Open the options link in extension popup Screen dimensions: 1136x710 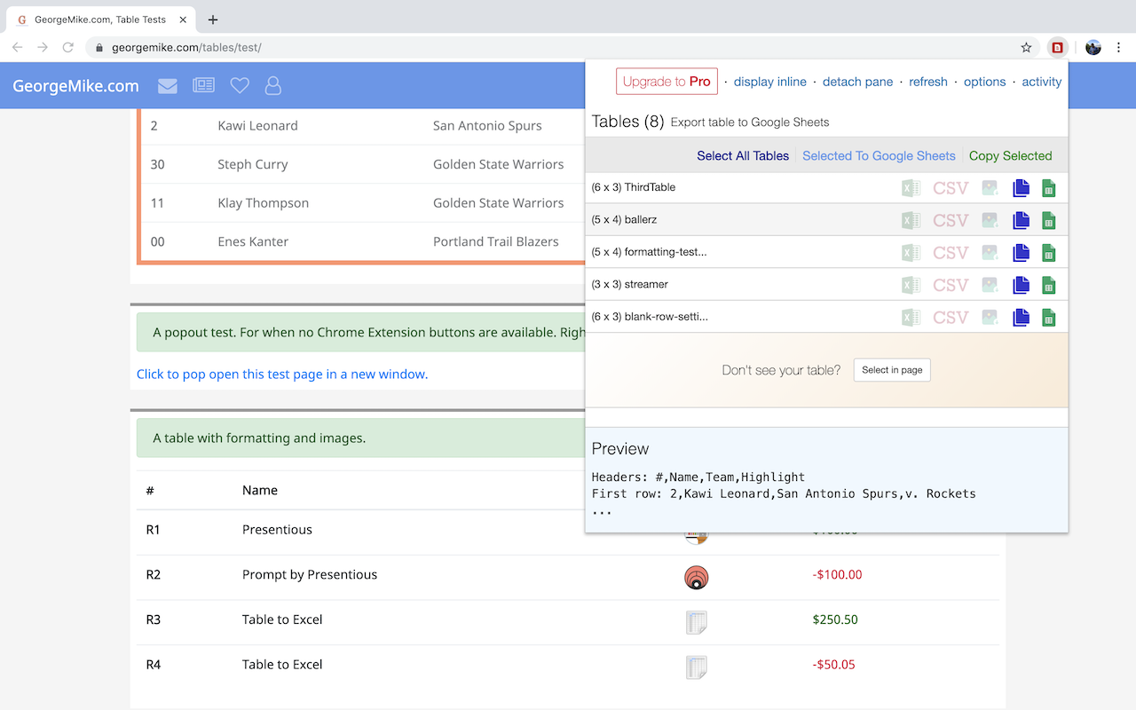[984, 82]
